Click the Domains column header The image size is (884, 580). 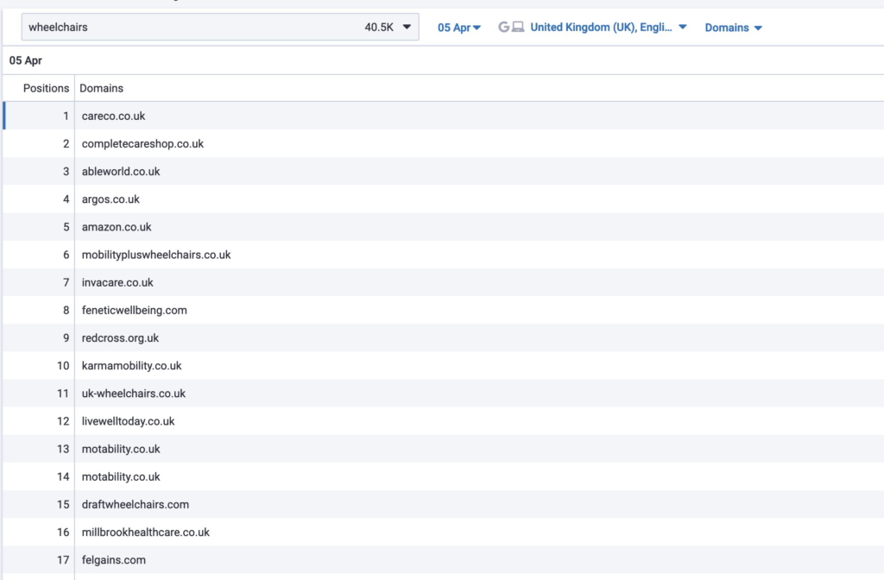point(102,89)
